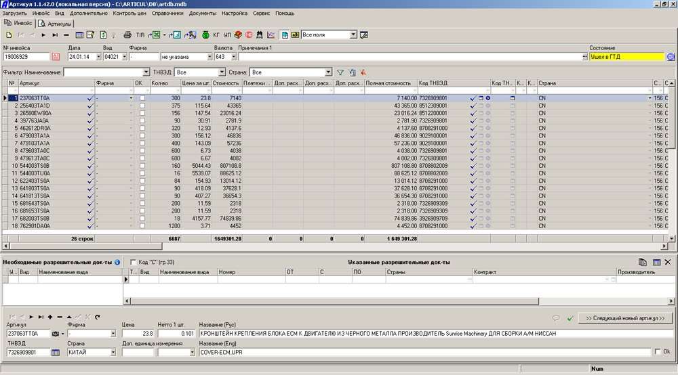Open the Валюта 643 dropdown
Viewport: 678px width, 375px height.
coord(233,57)
